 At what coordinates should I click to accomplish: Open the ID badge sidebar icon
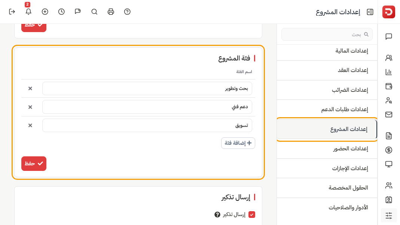pyautogui.click(x=389, y=200)
